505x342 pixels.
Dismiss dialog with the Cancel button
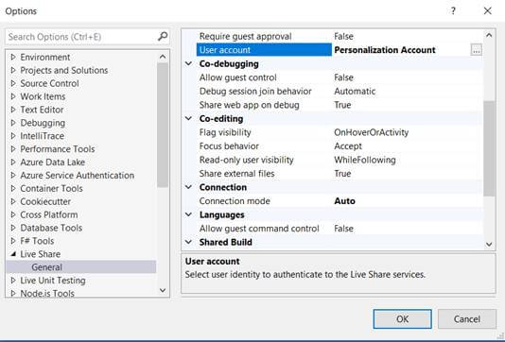point(466,318)
